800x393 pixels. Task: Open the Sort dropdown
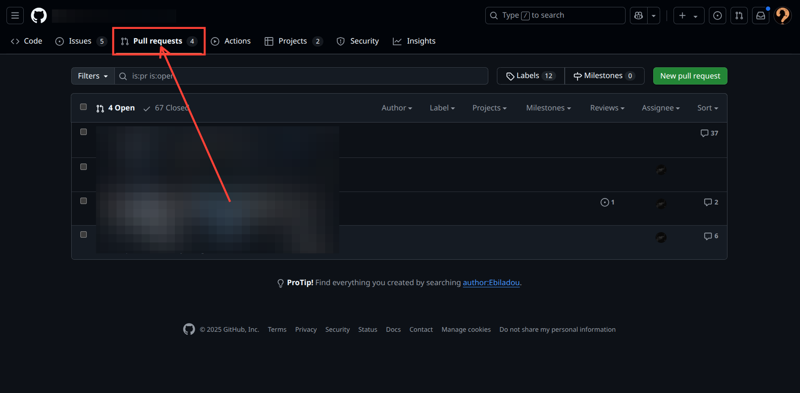[x=707, y=108]
